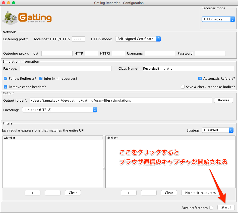
Task: Toggle the Infer html resources checkbox
Action: coord(40,78)
